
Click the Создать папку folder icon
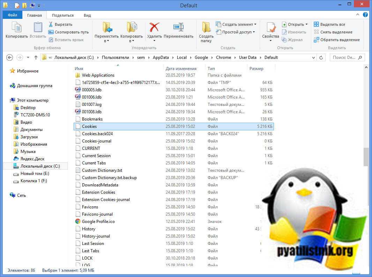point(206,28)
